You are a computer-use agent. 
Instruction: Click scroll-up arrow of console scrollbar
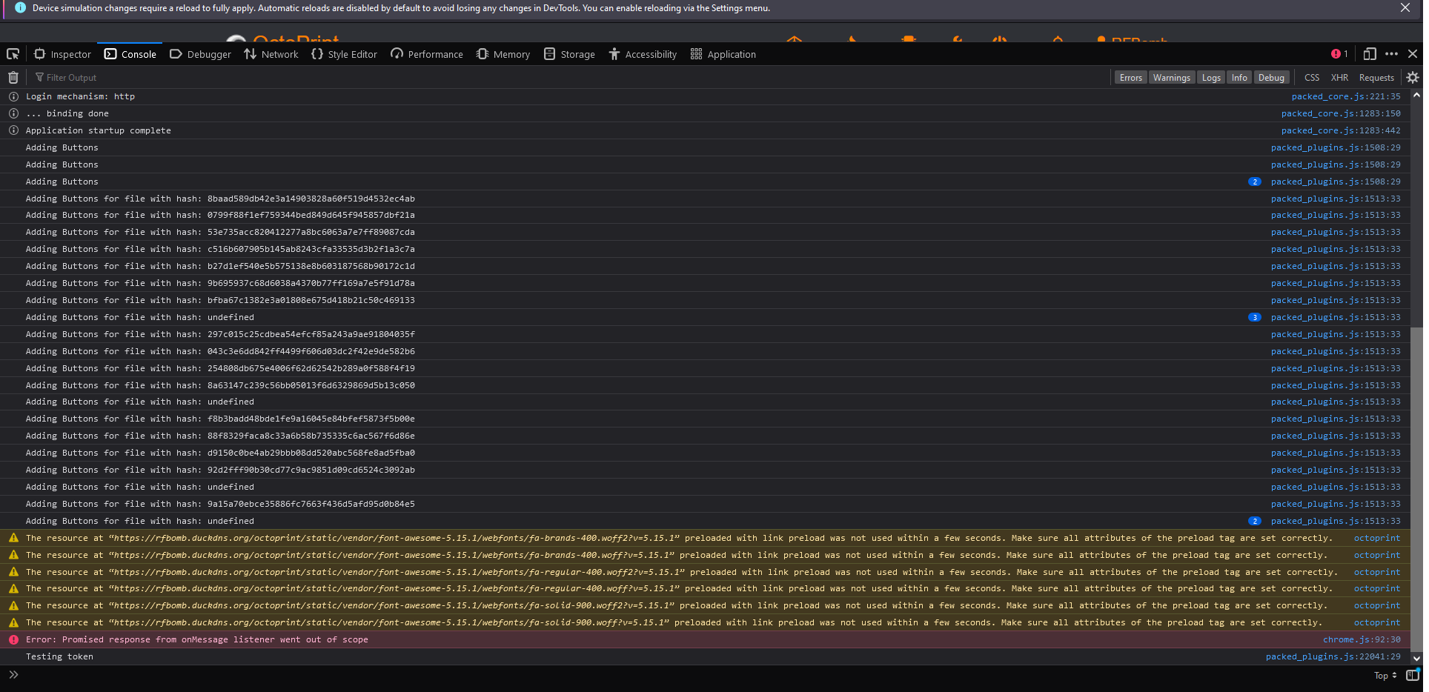(1416, 95)
